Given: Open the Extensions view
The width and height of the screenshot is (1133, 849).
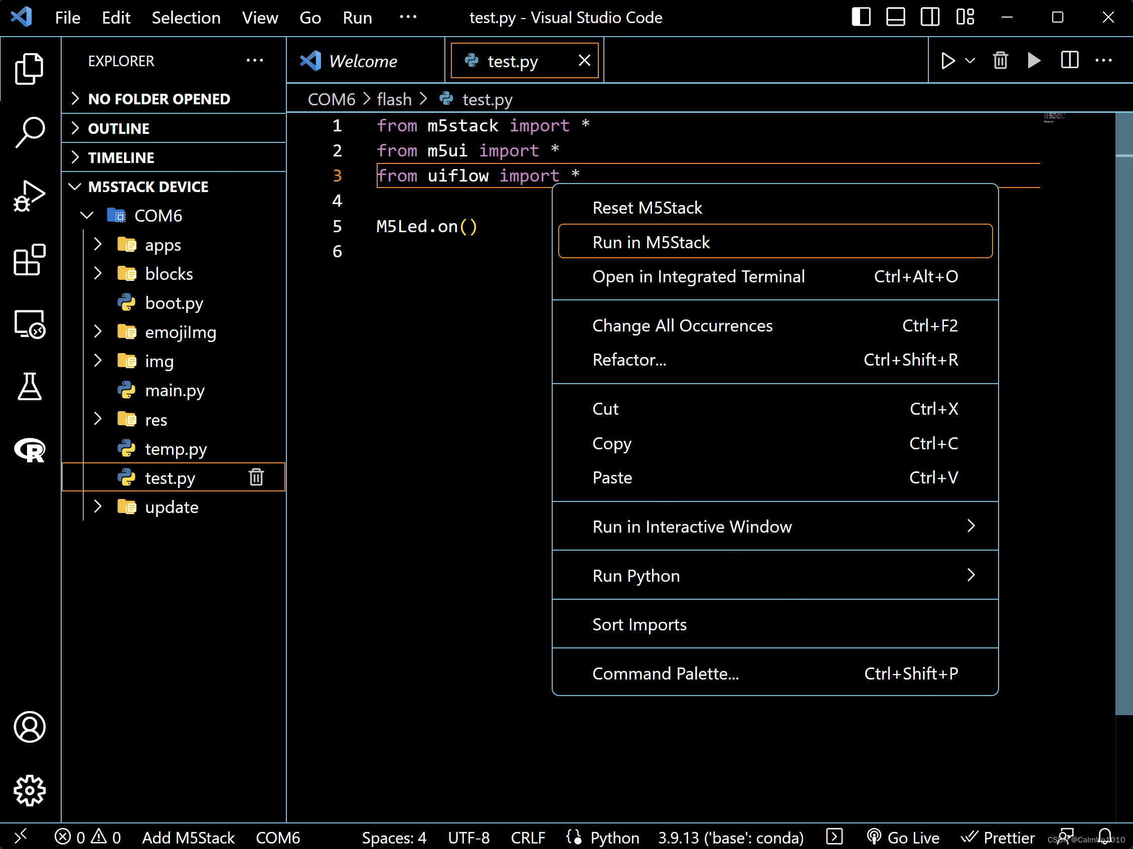Looking at the screenshot, I should [x=29, y=260].
